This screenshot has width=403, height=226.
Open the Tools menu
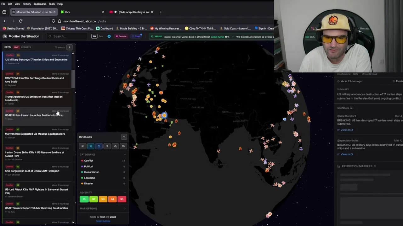coord(52,4)
